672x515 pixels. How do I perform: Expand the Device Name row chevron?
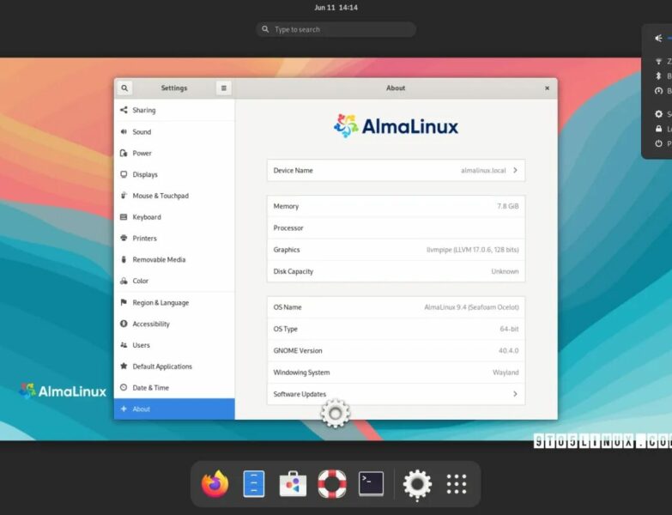(515, 171)
